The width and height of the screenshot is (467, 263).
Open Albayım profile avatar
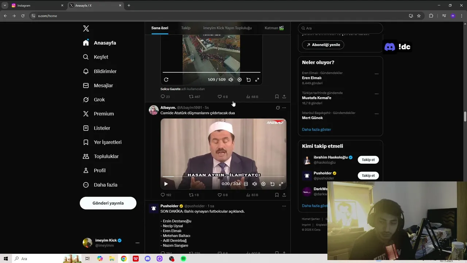pyautogui.click(x=154, y=110)
